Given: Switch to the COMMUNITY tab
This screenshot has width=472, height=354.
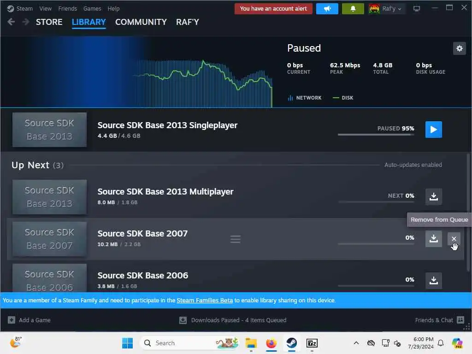Looking at the screenshot, I should [141, 22].
